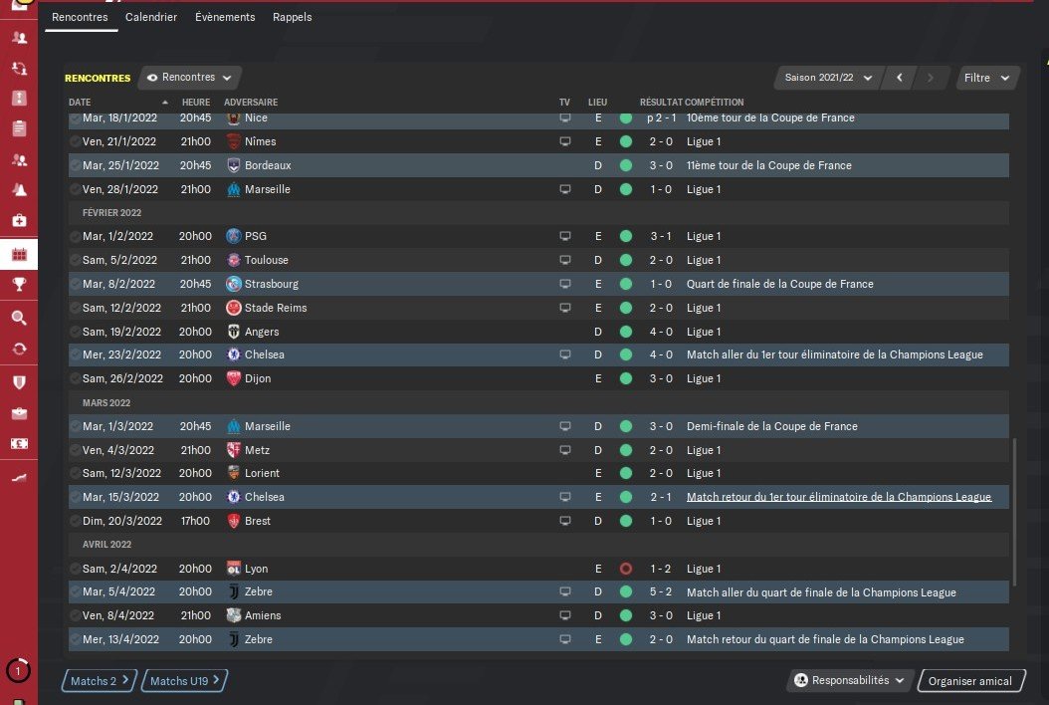Click the red loss indicator for Lyon
This screenshot has height=705, width=1049.
(x=626, y=569)
